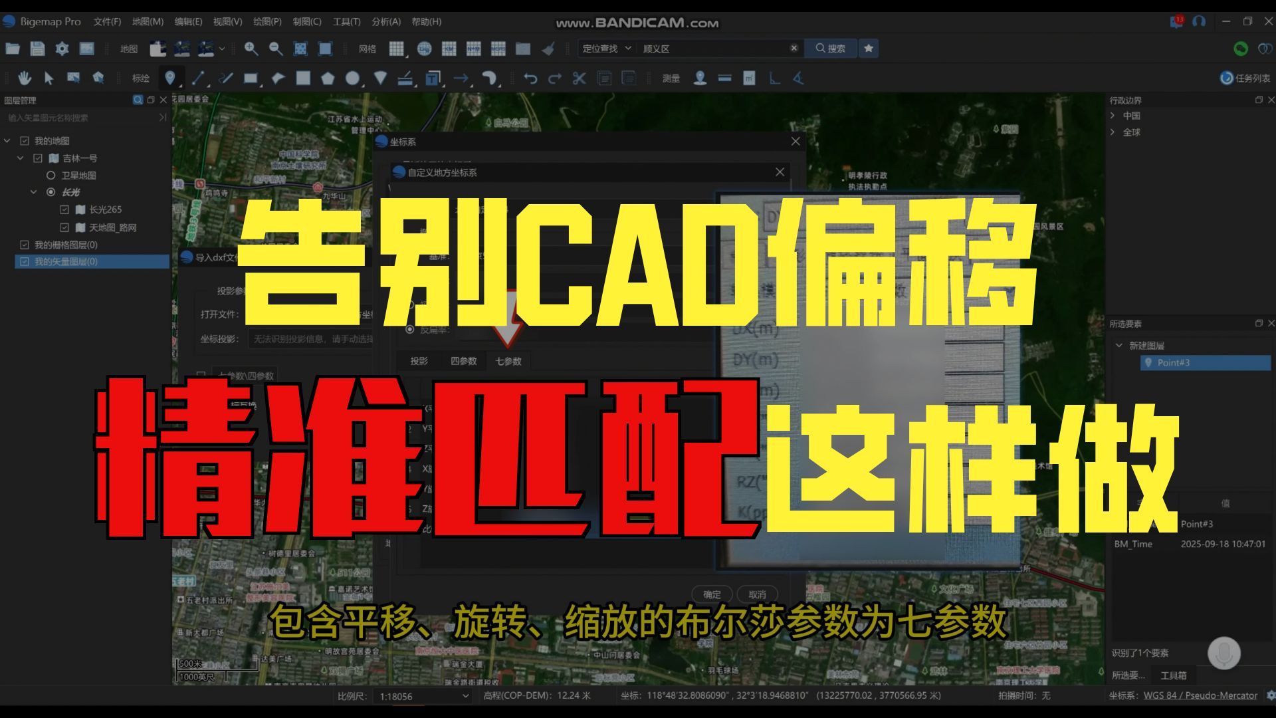Image resolution: width=1276 pixels, height=718 pixels.
Task: Collapse 吉林一号 tree node
Action: (x=21, y=158)
